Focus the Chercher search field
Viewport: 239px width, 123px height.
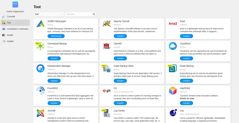[80, 14]
